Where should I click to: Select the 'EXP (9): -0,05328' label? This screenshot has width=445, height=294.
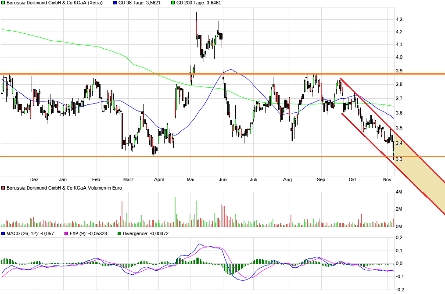point(88,233)
